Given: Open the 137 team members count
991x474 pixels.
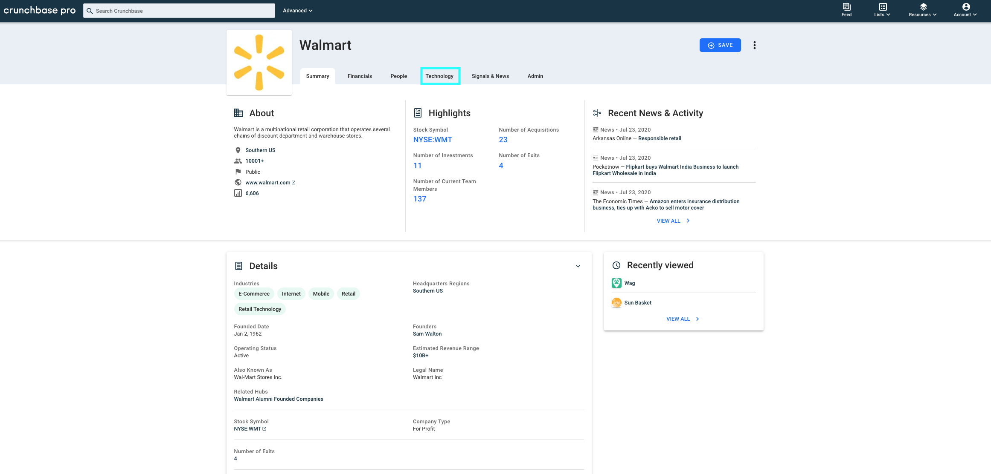Looking at the screenshot, I should coord(419,199).
